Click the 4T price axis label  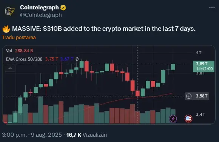coord(199,53)
